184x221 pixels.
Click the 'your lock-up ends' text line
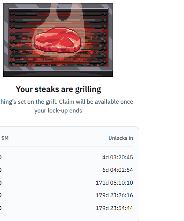point(58,111)
